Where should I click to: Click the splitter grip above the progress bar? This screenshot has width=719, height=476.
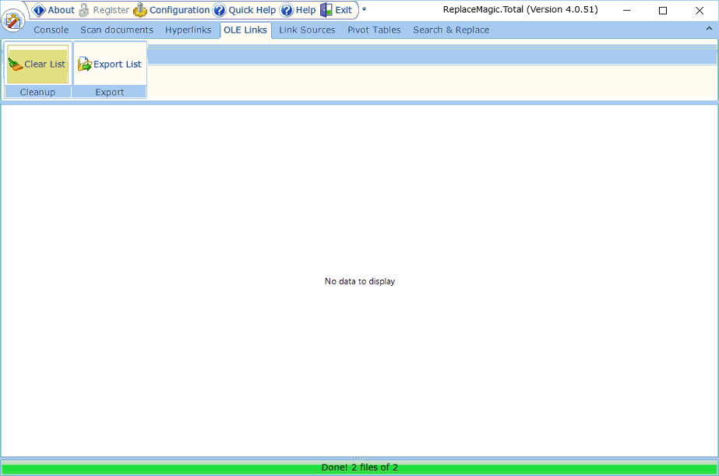click(x=360, y=459)
